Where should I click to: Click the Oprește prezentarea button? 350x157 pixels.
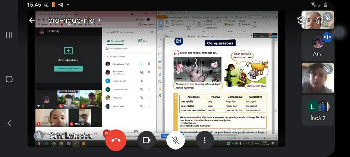click(68, 69)
